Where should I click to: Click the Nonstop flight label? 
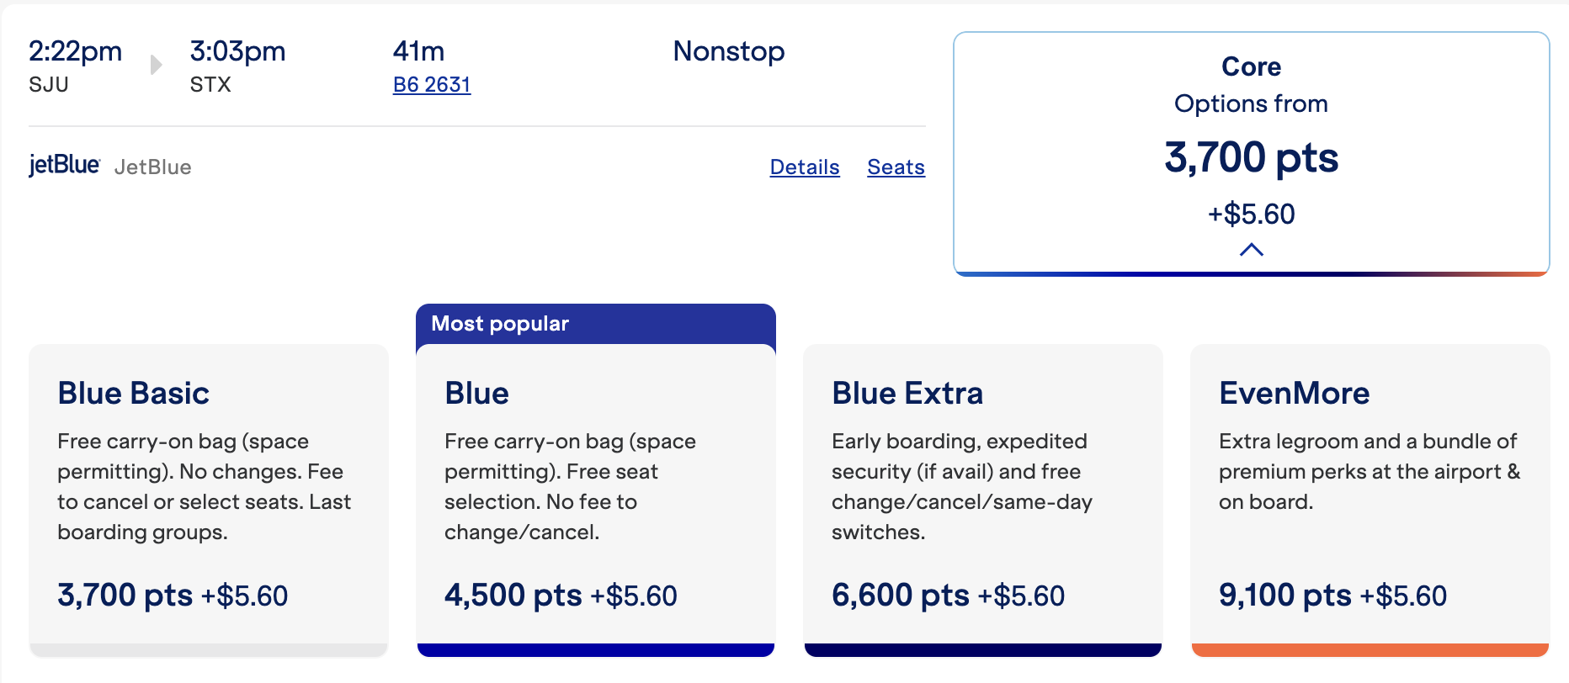729,51
